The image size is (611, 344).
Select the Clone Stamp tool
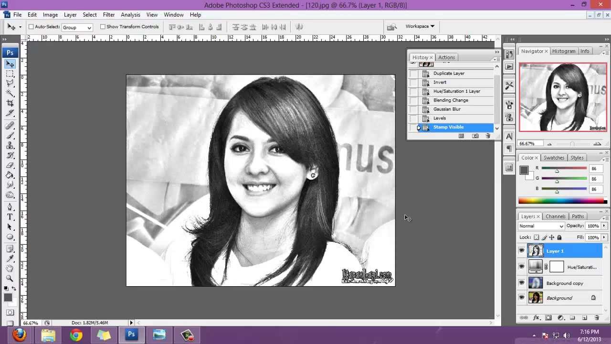(10, 146)
